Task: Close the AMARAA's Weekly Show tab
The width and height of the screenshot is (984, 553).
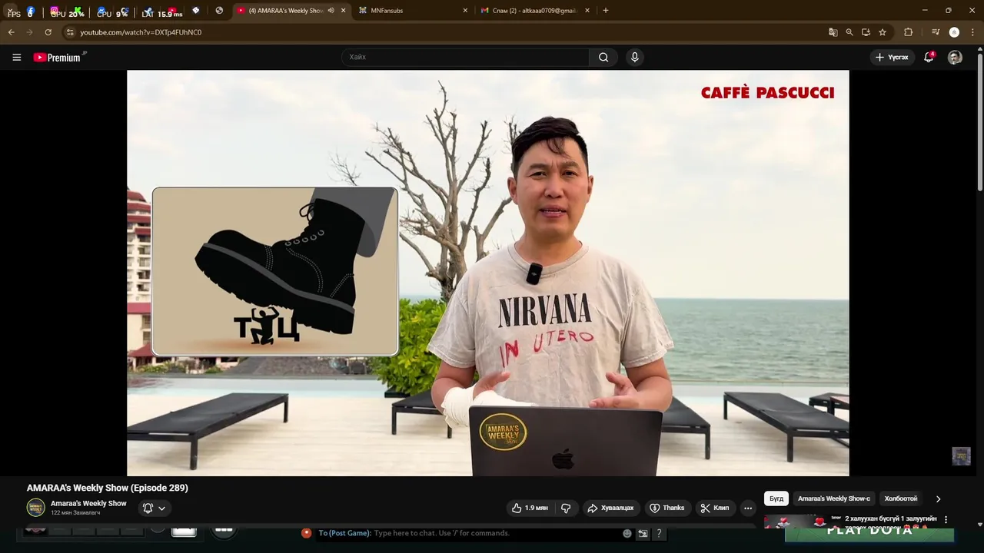Action: [343, 11]
